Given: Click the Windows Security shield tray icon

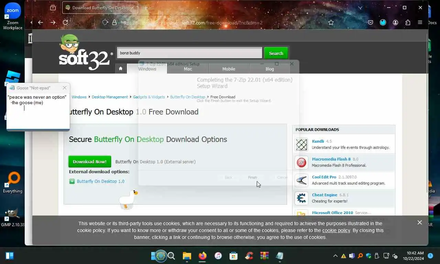Looking at the screenshot, I should point(369,256).
